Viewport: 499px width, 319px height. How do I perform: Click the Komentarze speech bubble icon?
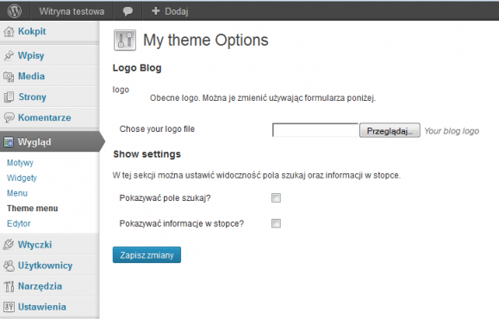pos(9,117)
